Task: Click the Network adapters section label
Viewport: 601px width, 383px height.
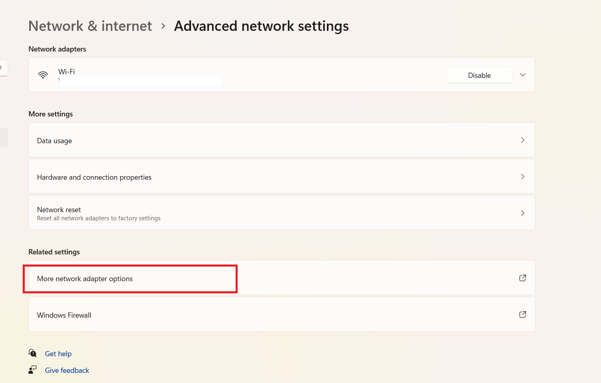Action: pyautogui.click(x=57, y=49)
